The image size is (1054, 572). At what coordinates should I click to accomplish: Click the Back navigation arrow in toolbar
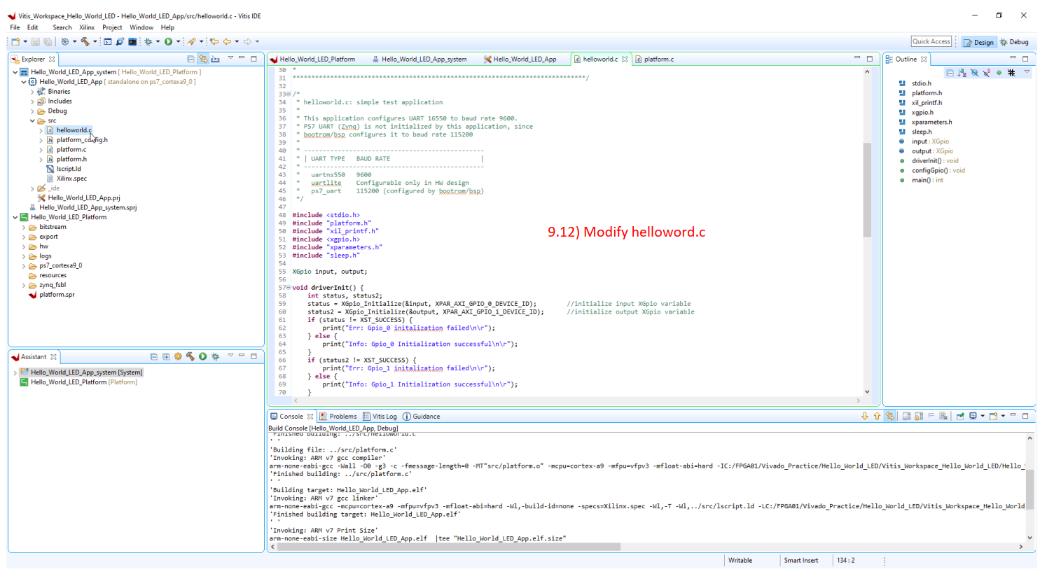pos(226,42)
